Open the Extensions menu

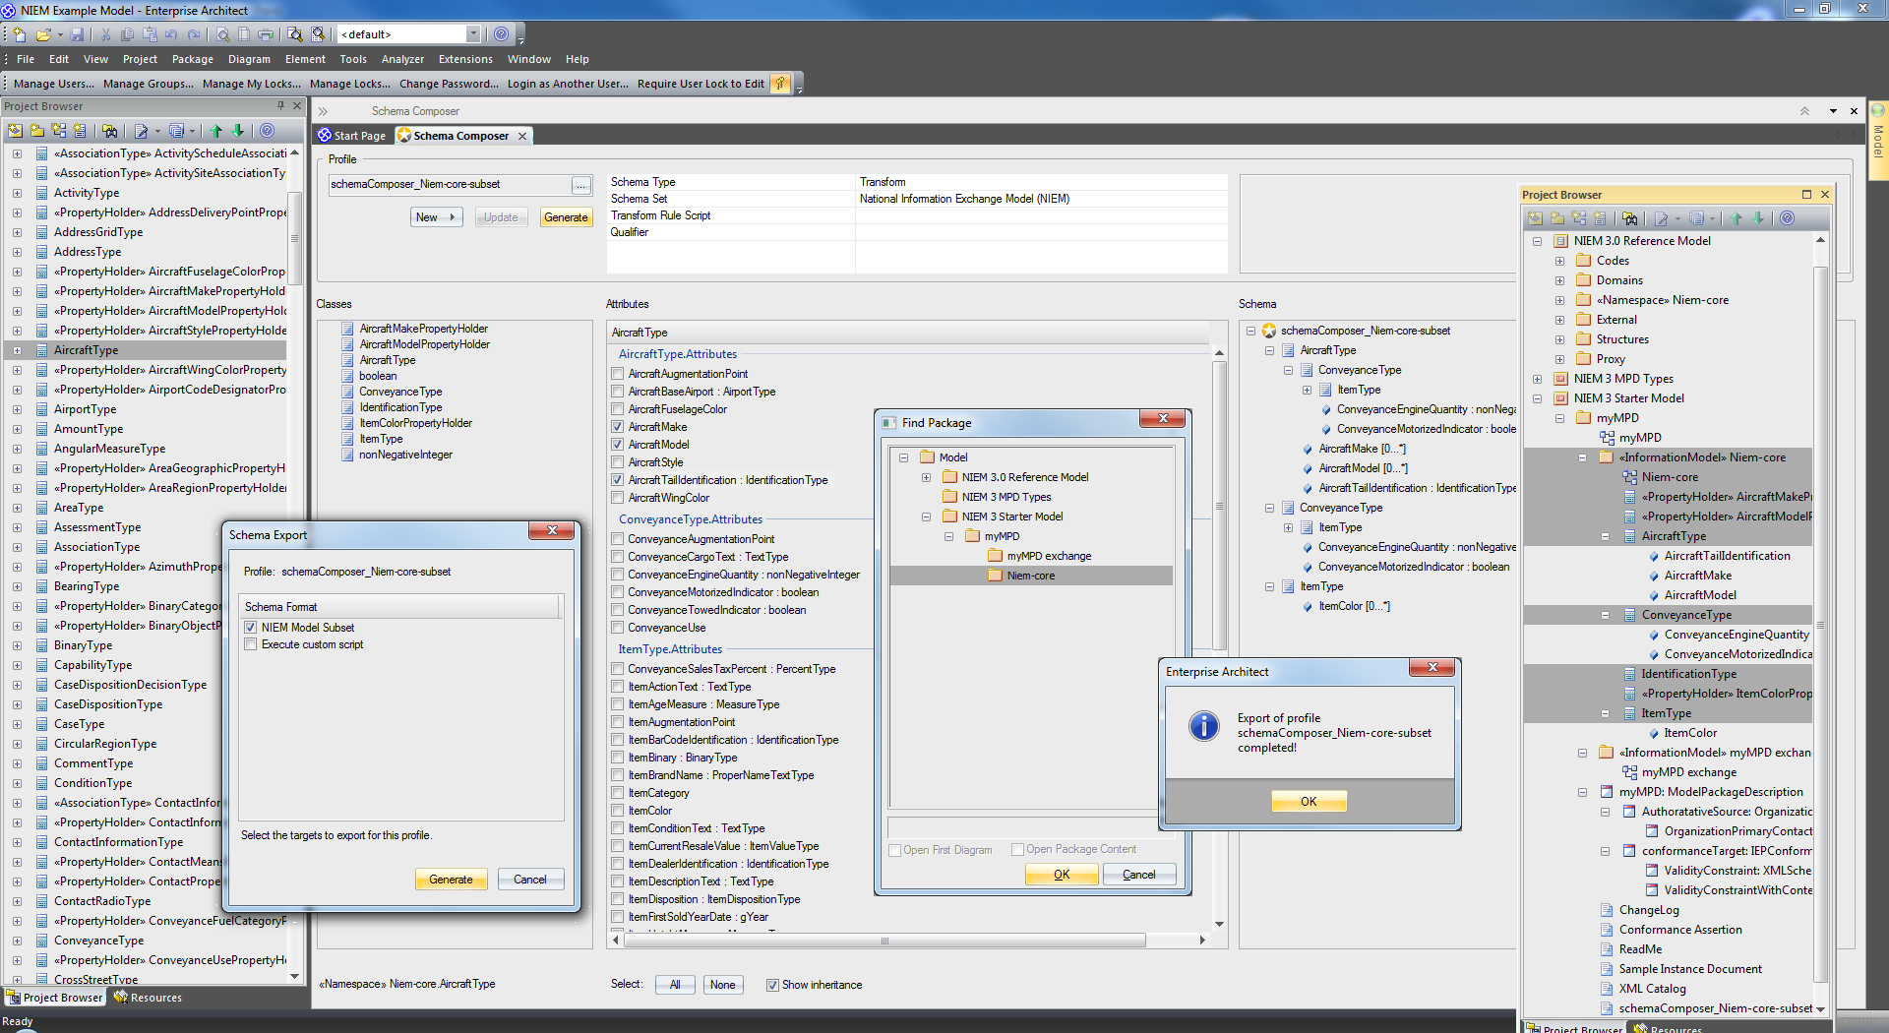pos(465,59)
